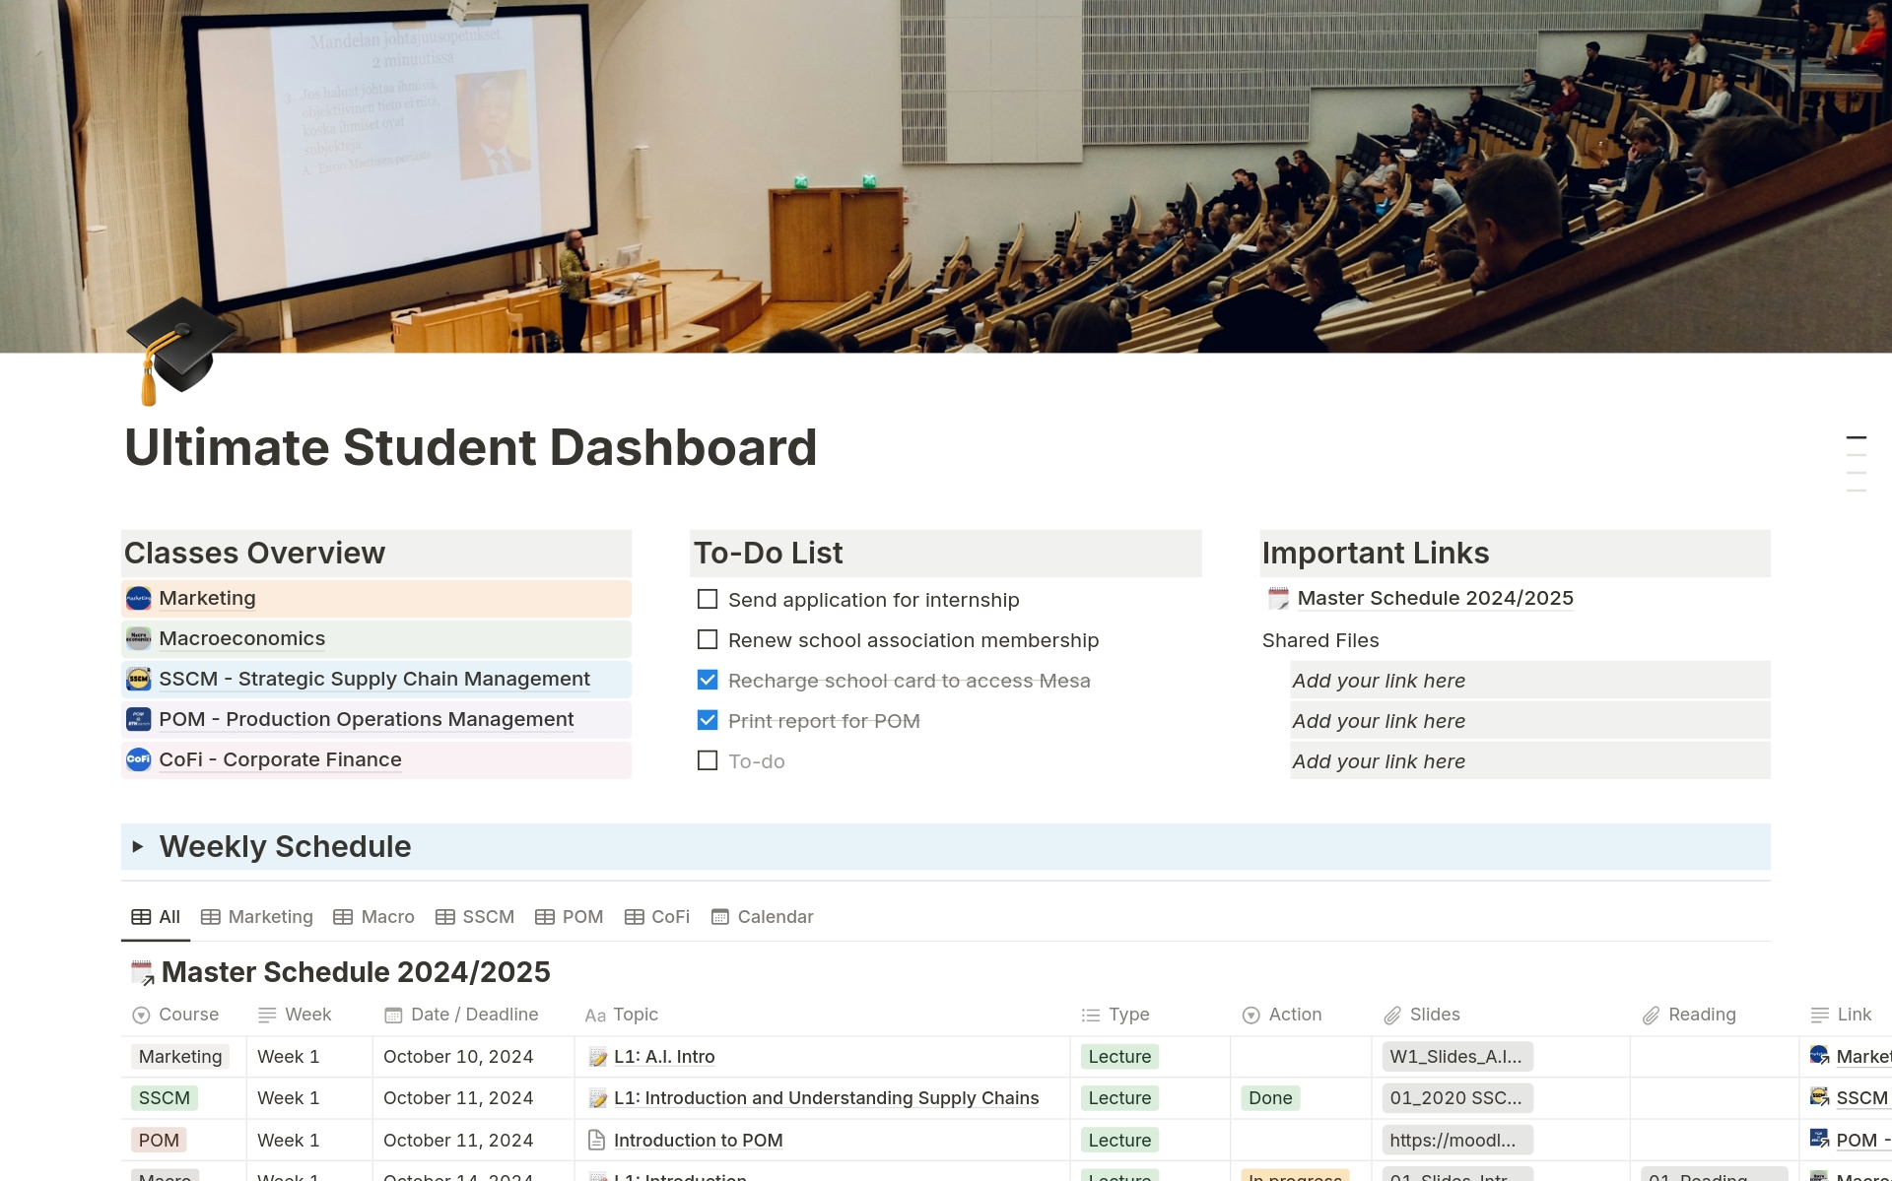This screenshot has height=1181, width=1892.
Task: Click the calendar icon beside Master Schedule link
Action: tap(1277, 598)
